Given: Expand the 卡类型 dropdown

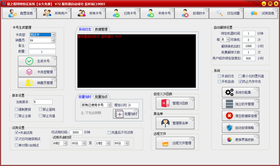Looking at the screenshot, I should click(x=53, y=35).
